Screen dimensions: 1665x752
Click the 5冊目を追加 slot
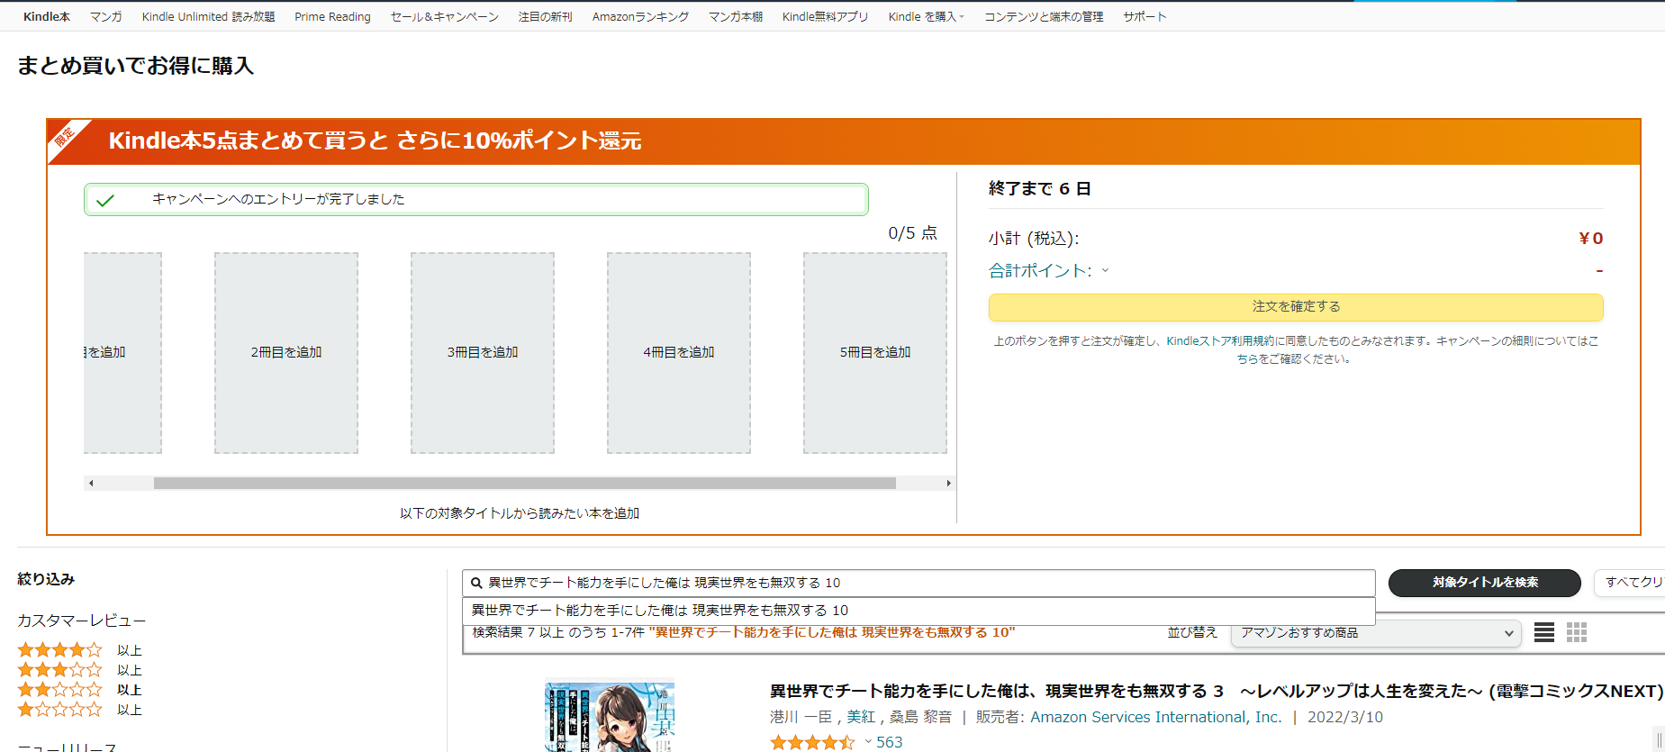point(875,352)
